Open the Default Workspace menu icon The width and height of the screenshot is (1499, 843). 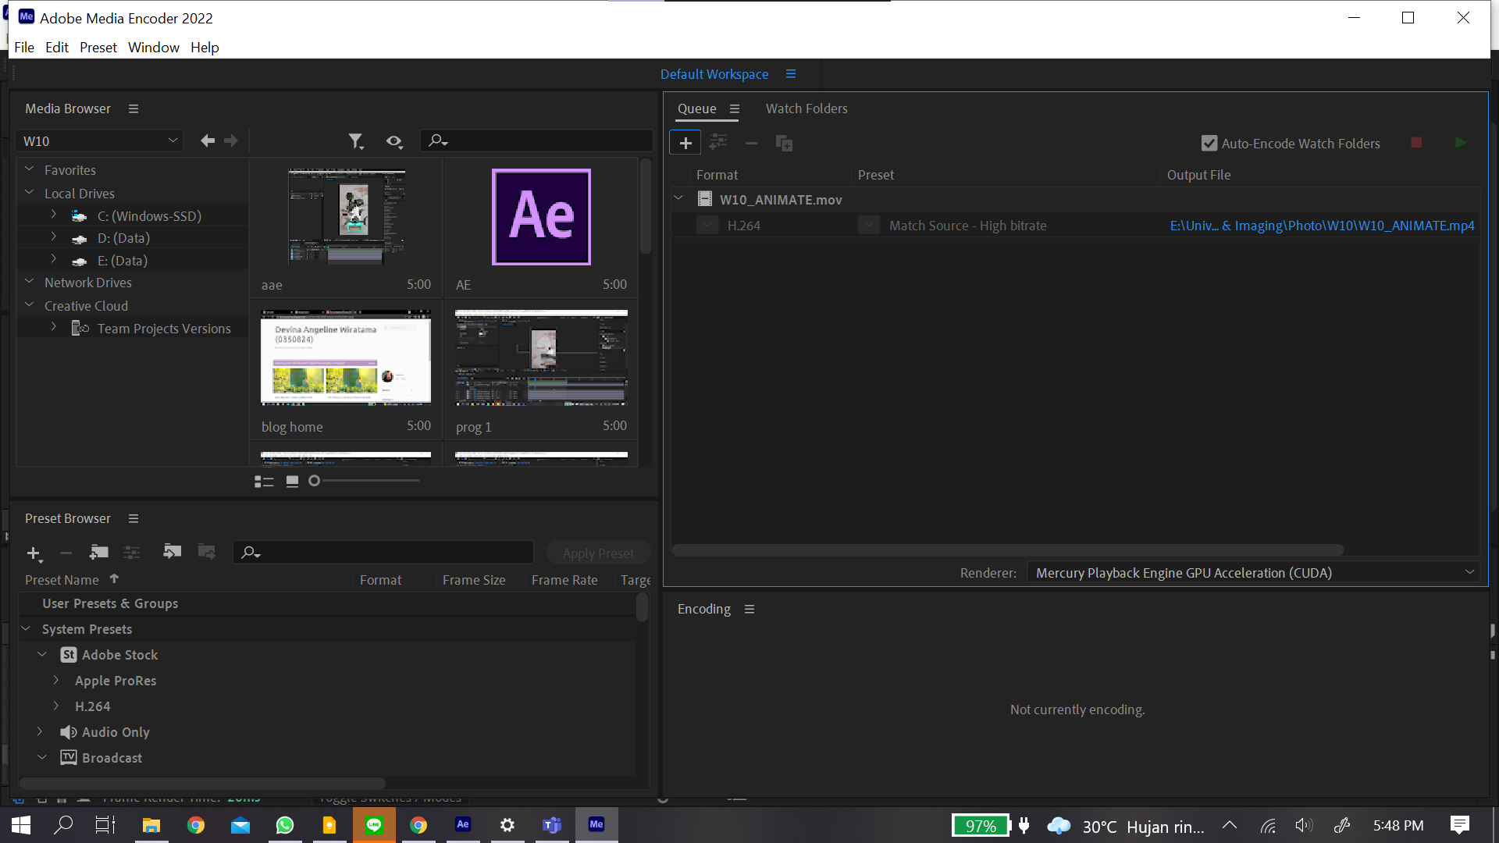pyautogui.click(x=791, y=73)
